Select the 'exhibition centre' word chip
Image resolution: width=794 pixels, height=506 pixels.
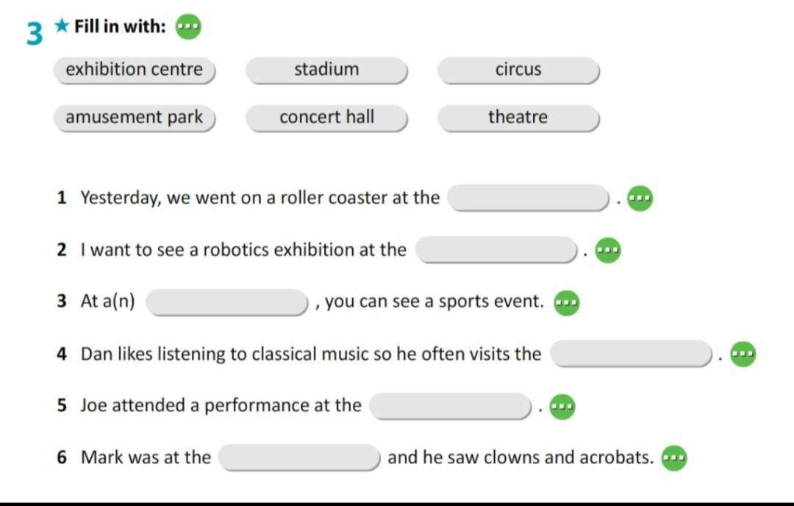point(135,70)
